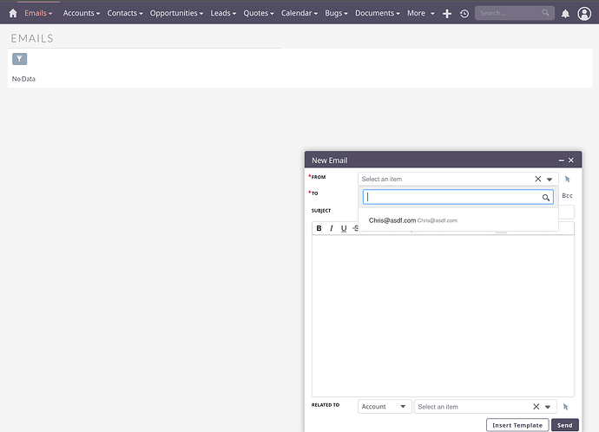The image size is (599, 432).
Task: Expand the Accounts menu in navbar
Action: coord(81,13)
